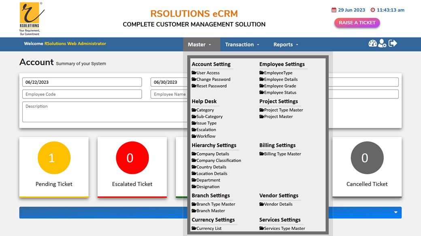421x236 pixels.
Task: Open Employee Details menu entry
Action: 281,79
